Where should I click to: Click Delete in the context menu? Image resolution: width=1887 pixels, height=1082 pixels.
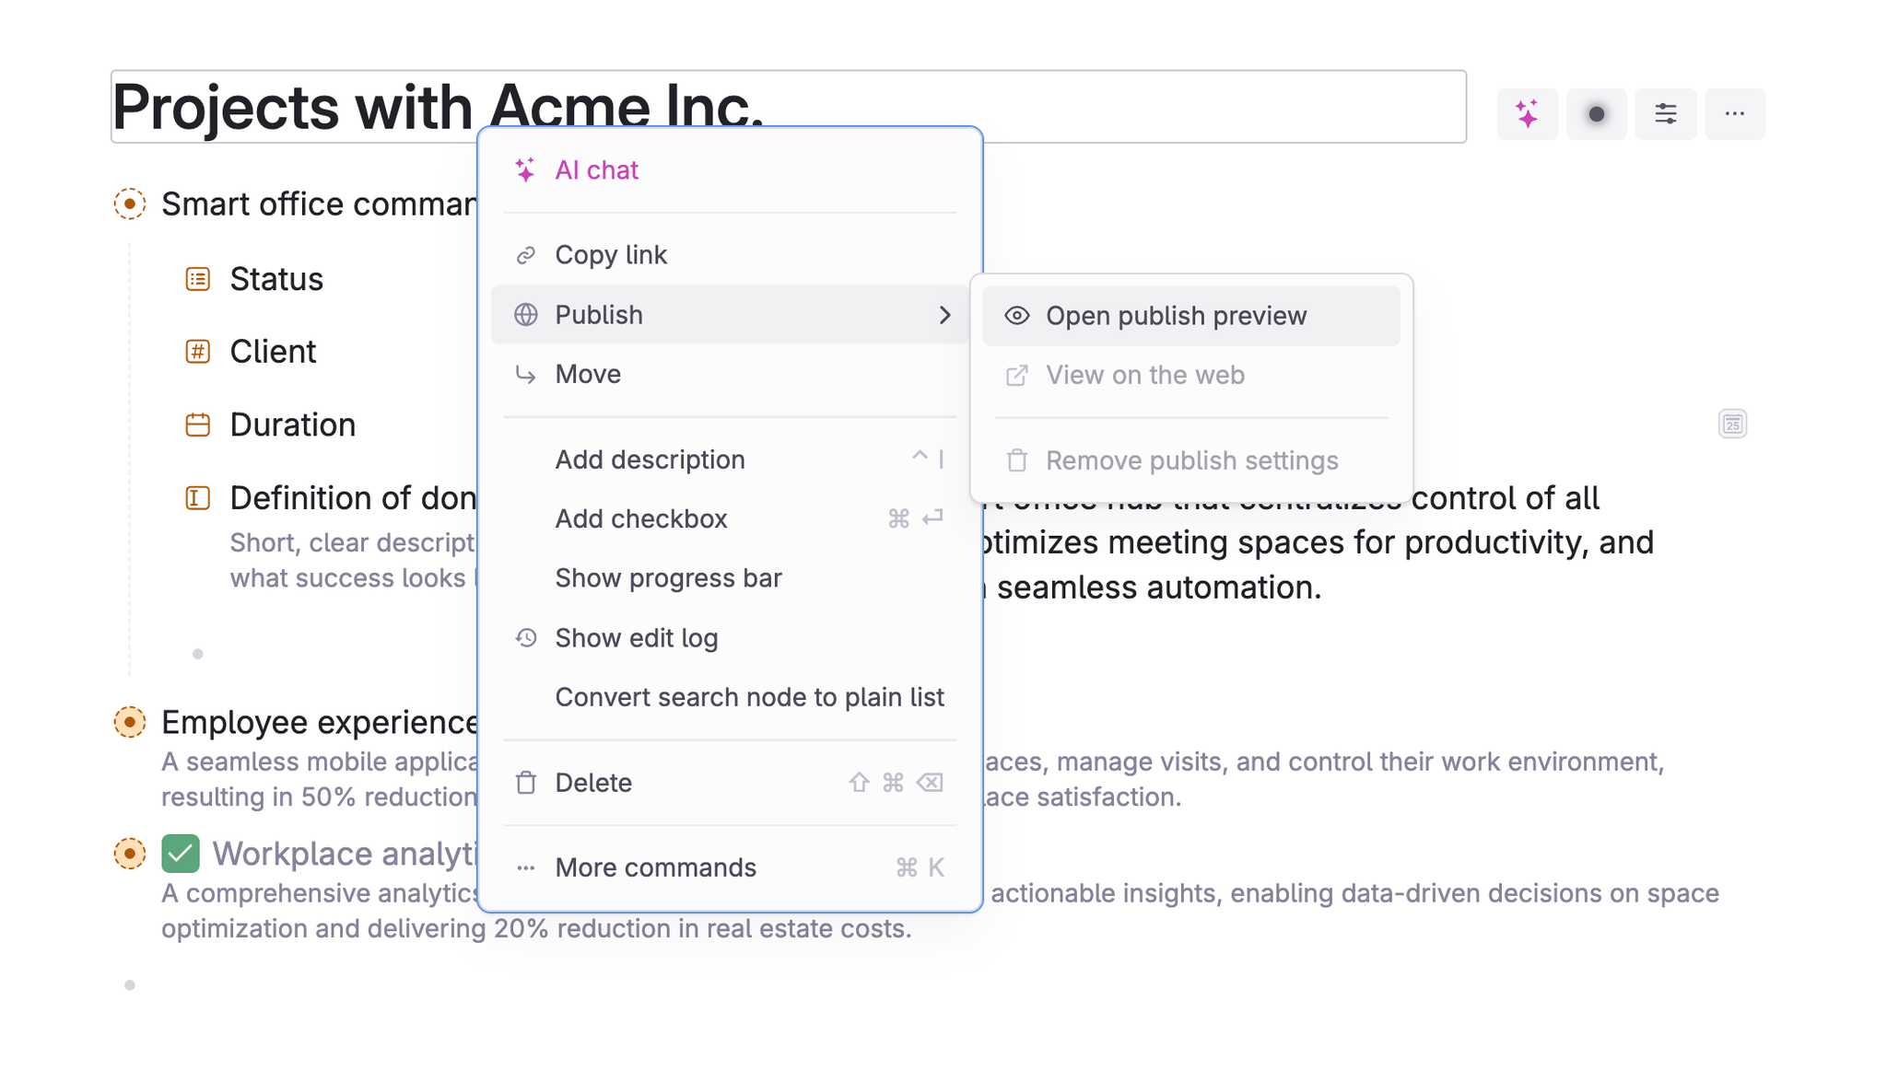729,783
